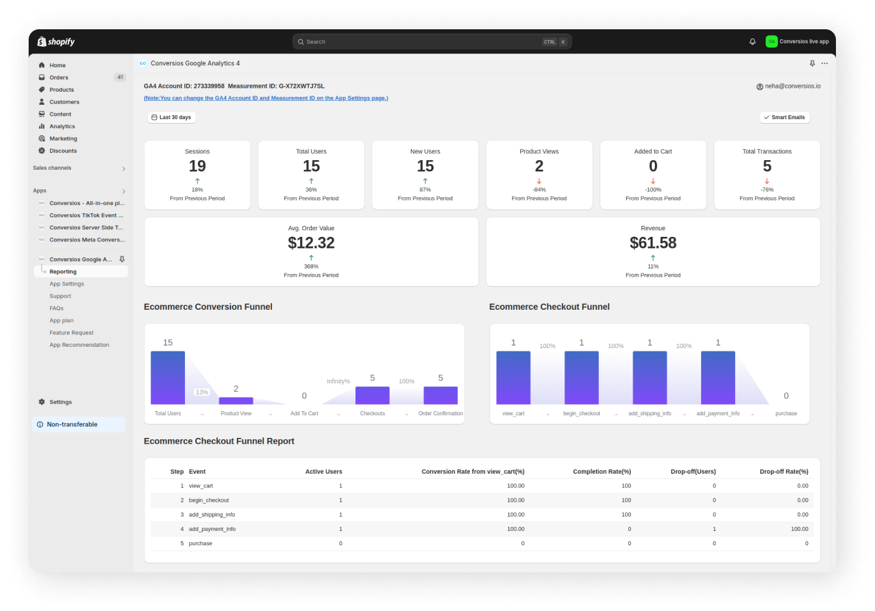Click the Total Users bar in conversion funnel
The image size is (875, 611).
click(x=168, y=378)
